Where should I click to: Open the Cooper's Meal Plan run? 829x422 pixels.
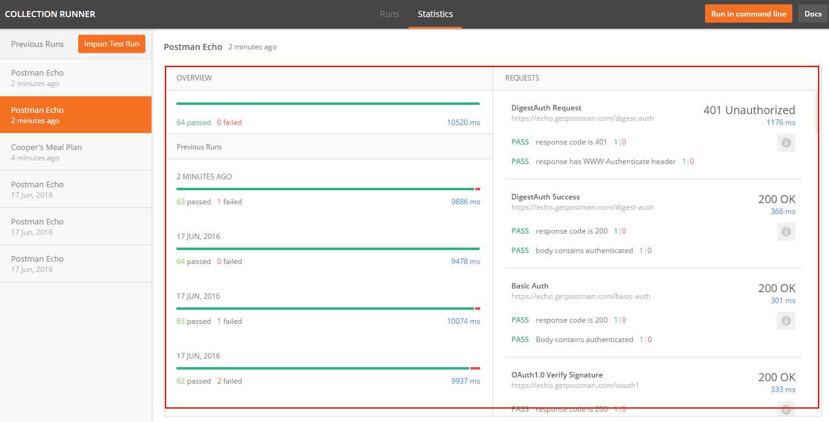coord(76,152)
